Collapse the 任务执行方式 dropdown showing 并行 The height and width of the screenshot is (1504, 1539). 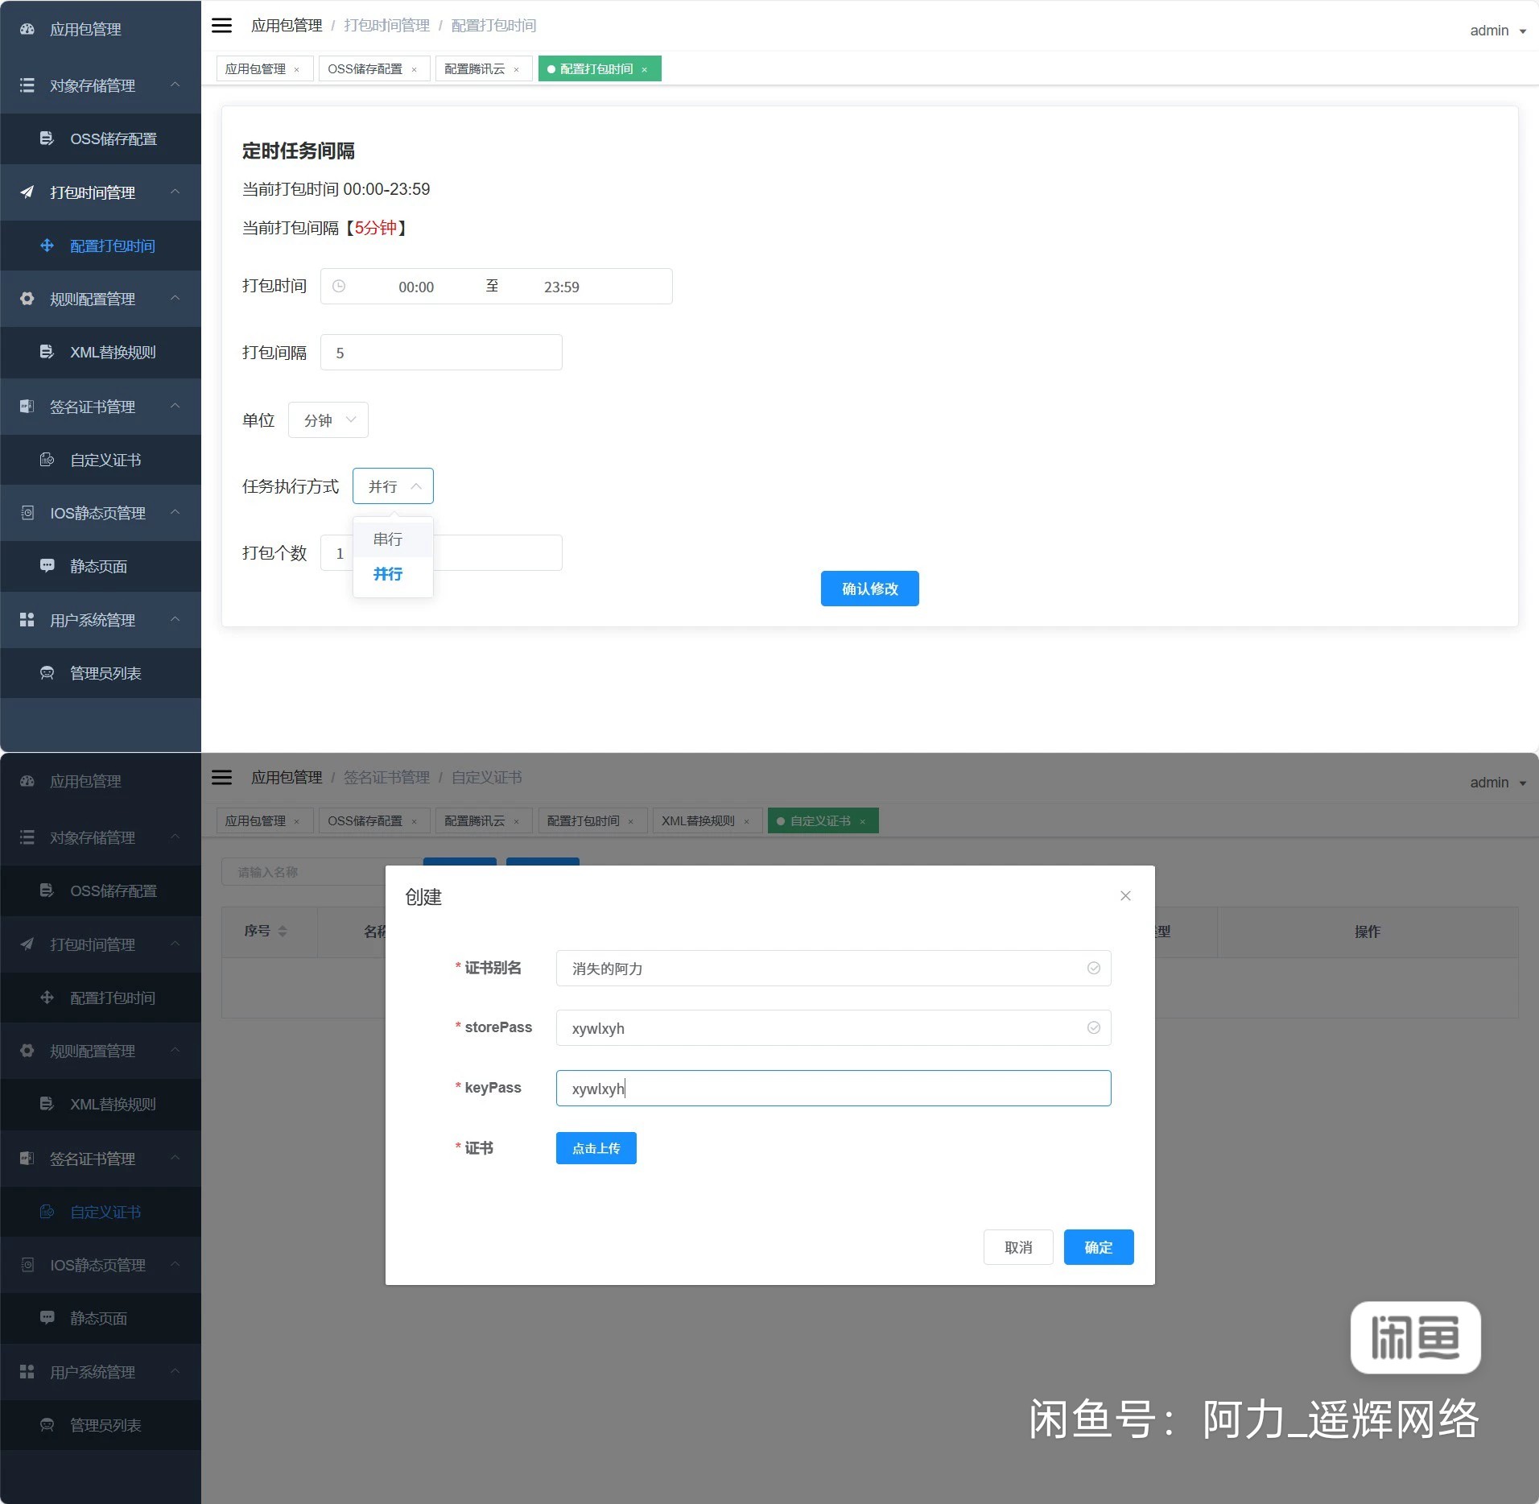[393, 486]
